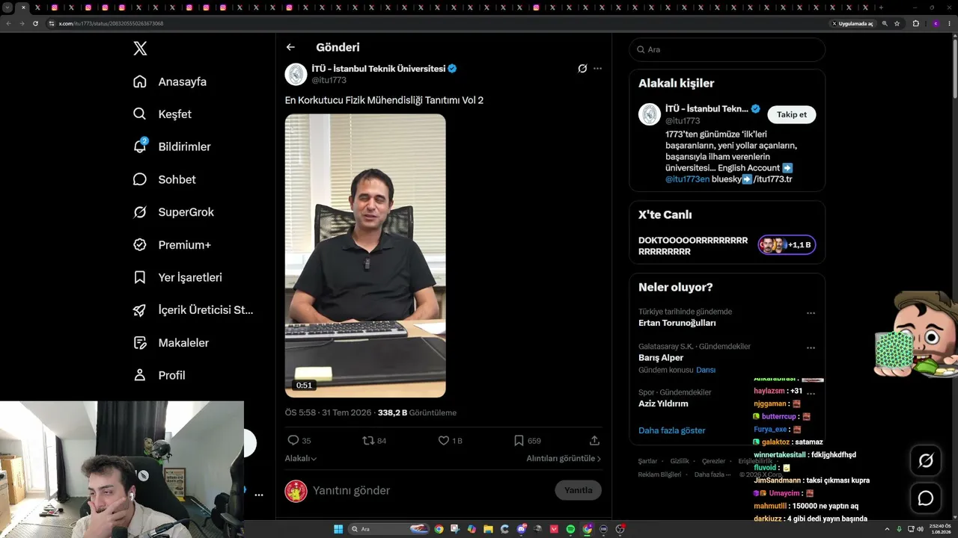The image size is (958, 538).
Task: Open Spotify from the taskbar
Action: click(x=570, y=529)
